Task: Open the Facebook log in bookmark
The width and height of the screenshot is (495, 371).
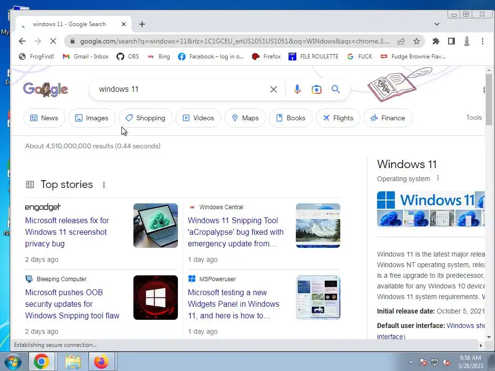Action: coord(211,57)
